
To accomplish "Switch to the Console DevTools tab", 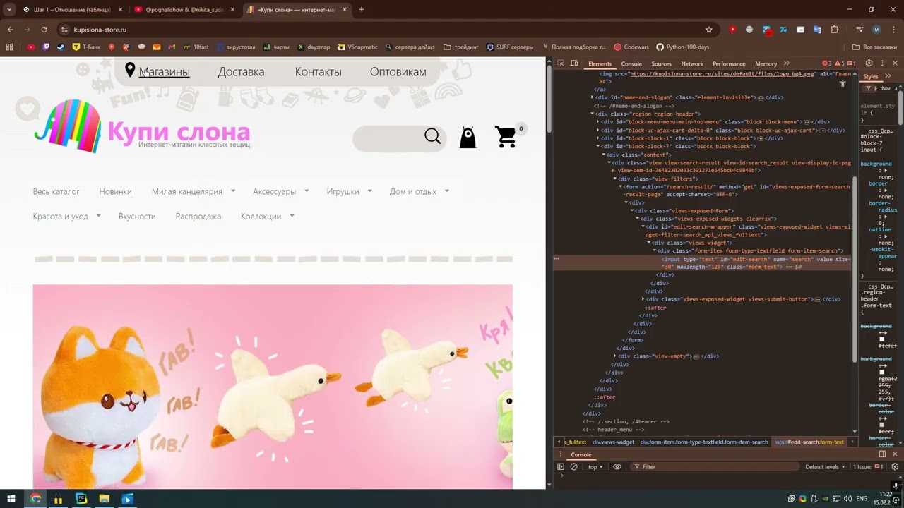I will click(x=631, y=64).
